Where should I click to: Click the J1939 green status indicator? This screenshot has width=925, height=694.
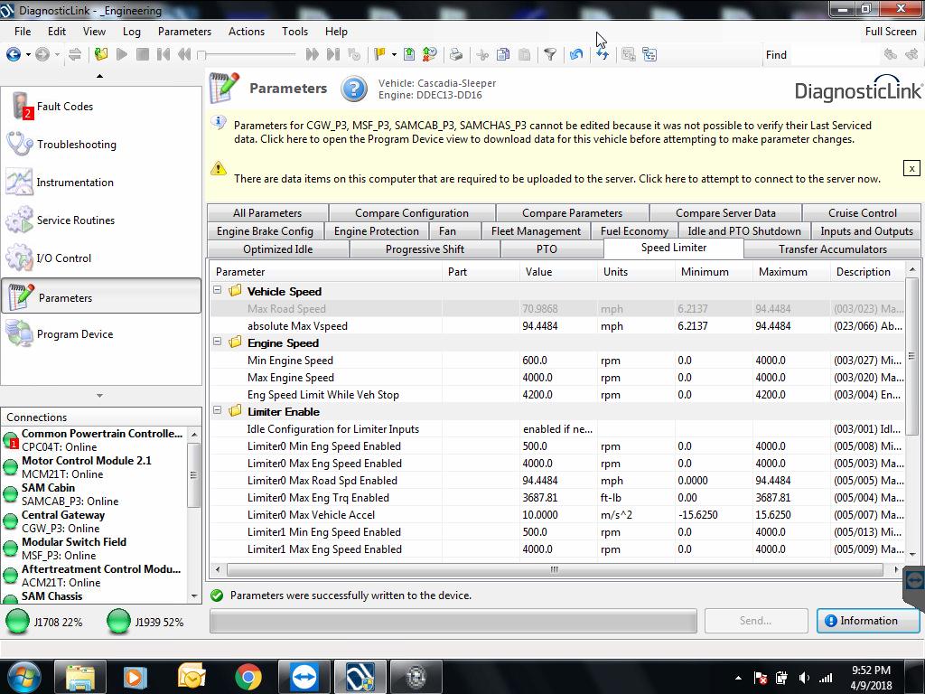[118, 622]
